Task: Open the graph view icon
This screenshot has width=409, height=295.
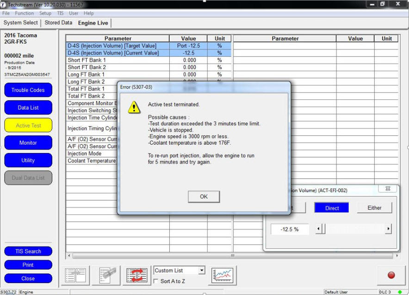Action: pos(222,275)
